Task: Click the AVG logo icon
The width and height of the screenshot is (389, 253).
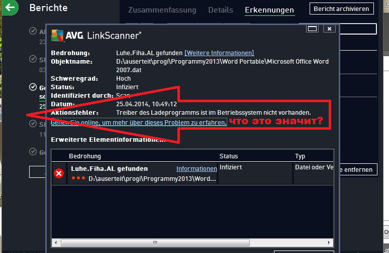Action: [57, 36]
